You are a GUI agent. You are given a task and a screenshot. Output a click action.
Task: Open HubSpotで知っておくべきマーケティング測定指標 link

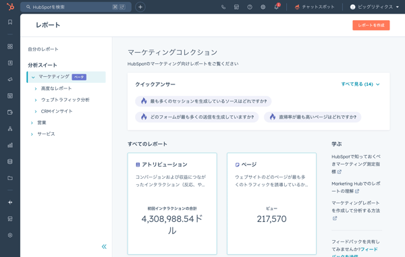tap(356, 164)
